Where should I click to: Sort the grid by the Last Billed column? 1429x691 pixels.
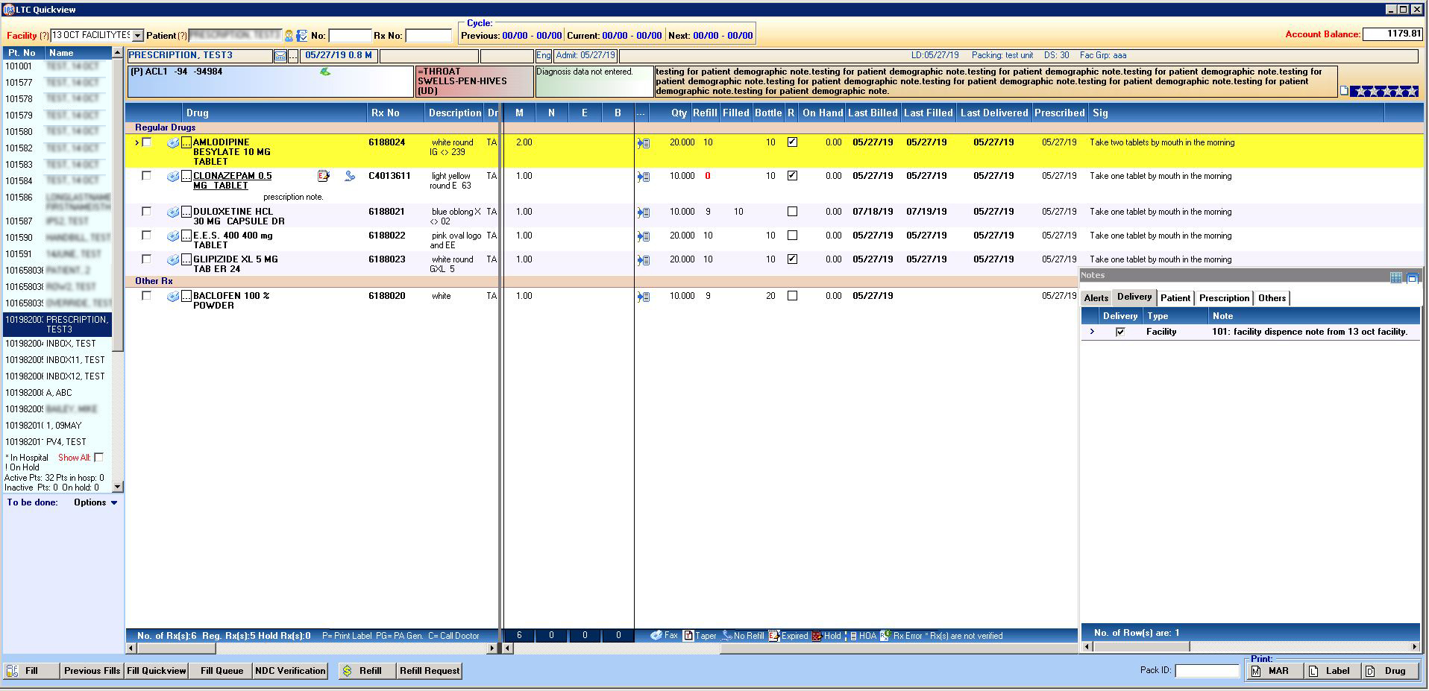click(x=873, y=113)
